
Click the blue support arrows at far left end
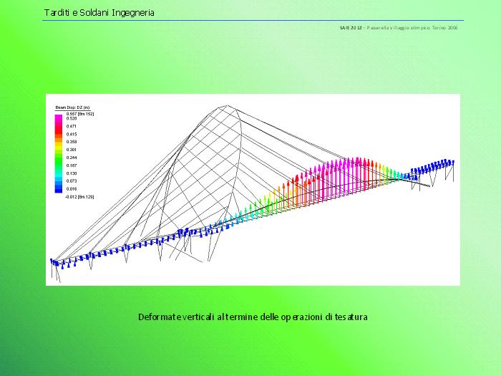pyautogui.click(x=57, y=264)
